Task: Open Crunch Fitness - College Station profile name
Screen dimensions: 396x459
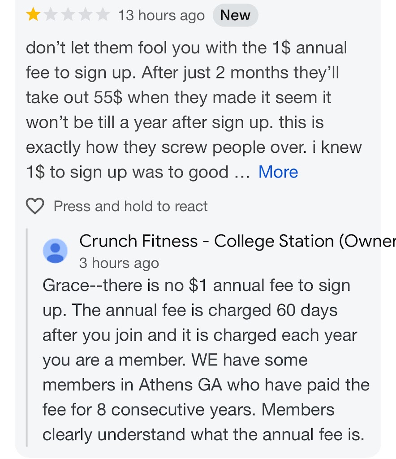Action: pyautogui.click(x=206, y=241)
